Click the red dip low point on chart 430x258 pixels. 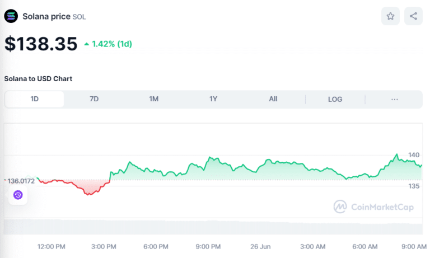coord(88,194)
